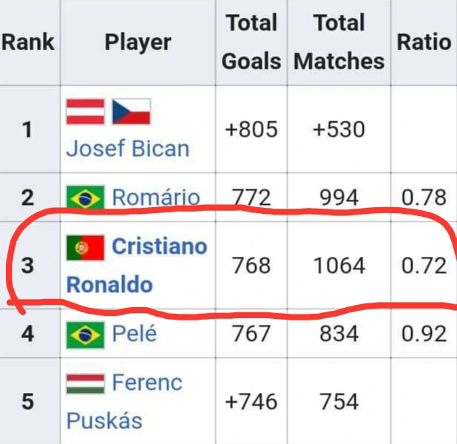Open the Josef Bican player link
The image size is (457, 444).
pos(128,149)
